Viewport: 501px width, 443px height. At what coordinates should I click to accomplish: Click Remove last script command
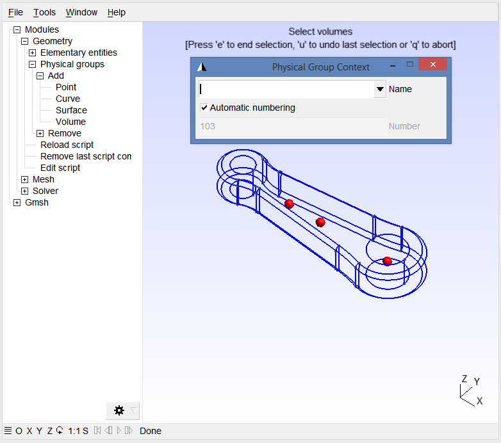86,156
